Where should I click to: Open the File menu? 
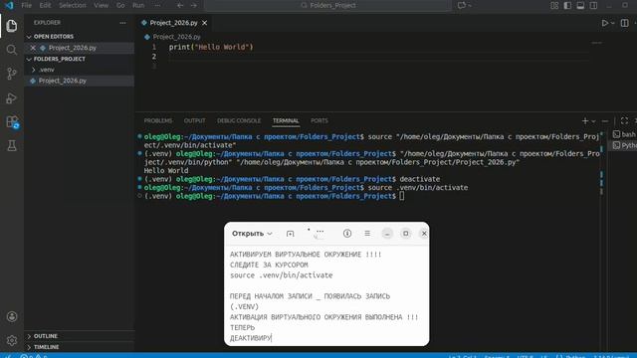[x=27, y=5]
